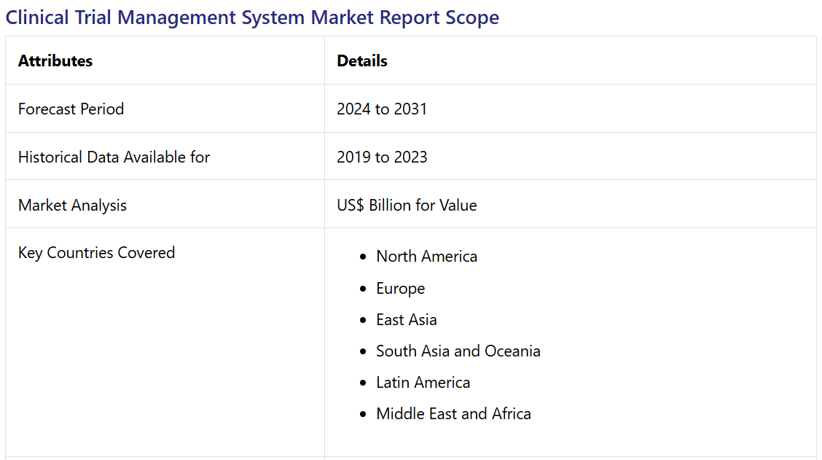The image size is (822, 460).
Task: Click the bullet beside Middle East and Africa
Action: click(x=363, y=415)
